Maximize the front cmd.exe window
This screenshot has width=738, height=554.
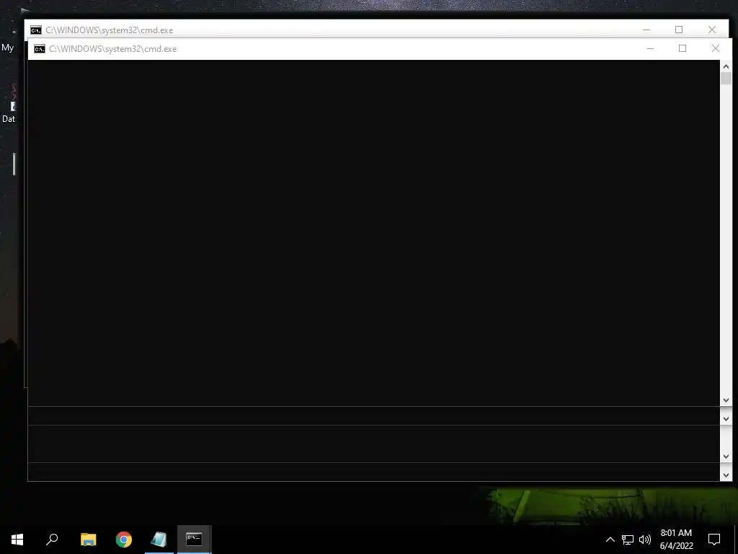click(683, 48)
